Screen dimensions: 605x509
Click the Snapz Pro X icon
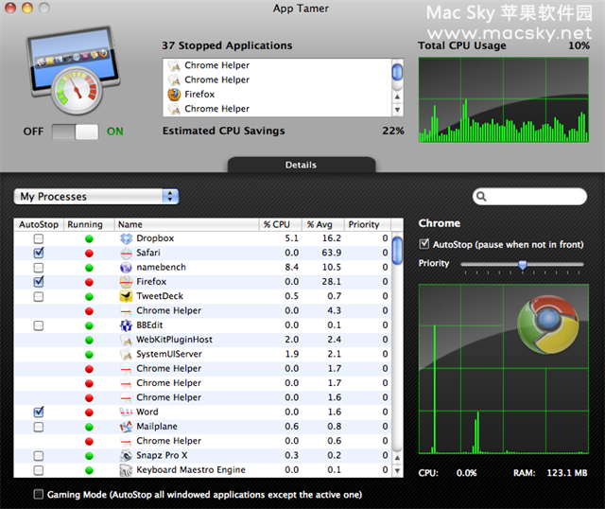126,456
